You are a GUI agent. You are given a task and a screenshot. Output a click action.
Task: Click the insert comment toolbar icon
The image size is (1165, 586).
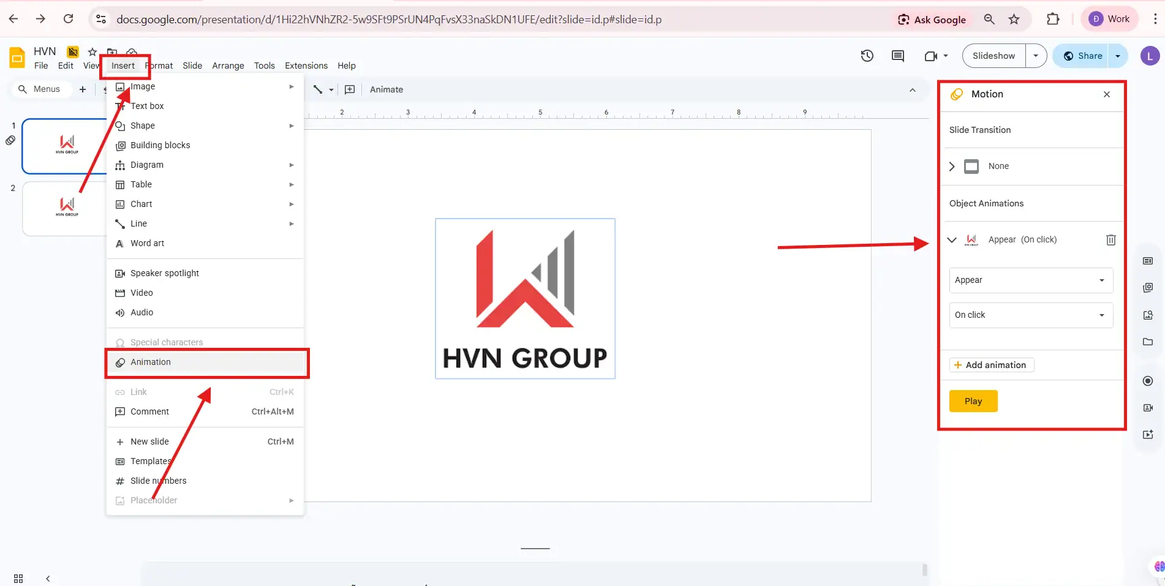pos(350,89)
